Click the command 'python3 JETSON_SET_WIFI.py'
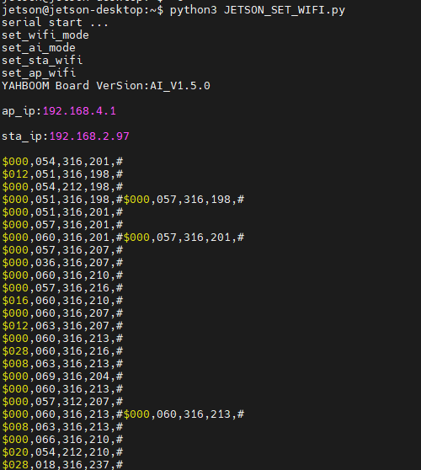The image size is (421, 470). click(258, 10)
